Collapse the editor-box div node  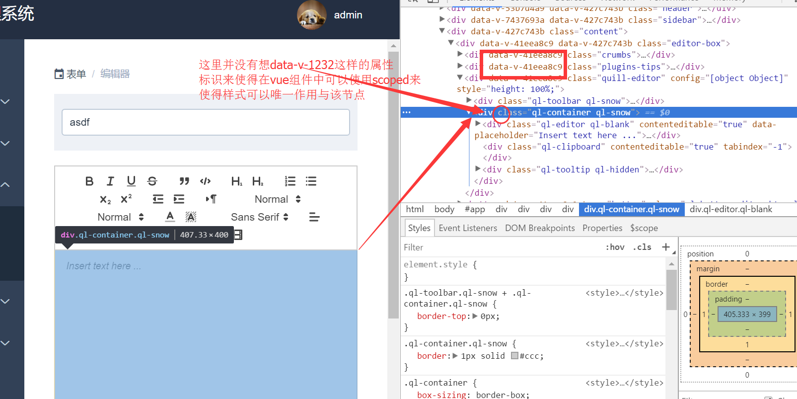[x=451, y=43]
